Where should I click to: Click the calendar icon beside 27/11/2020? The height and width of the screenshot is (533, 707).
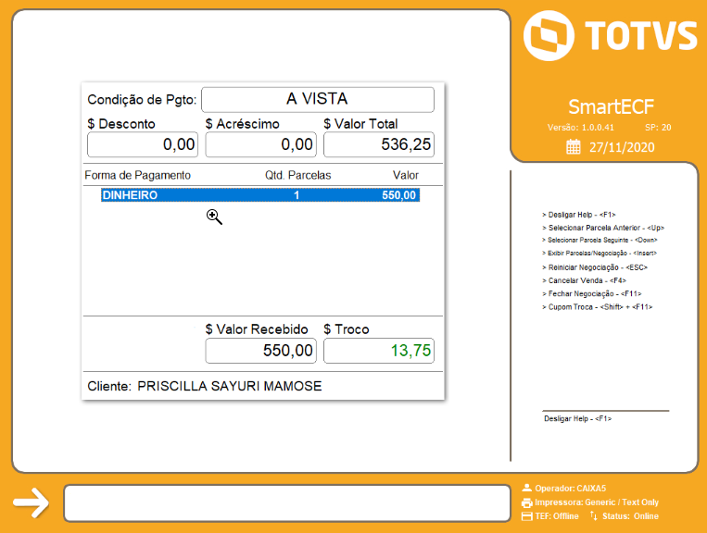573,147
